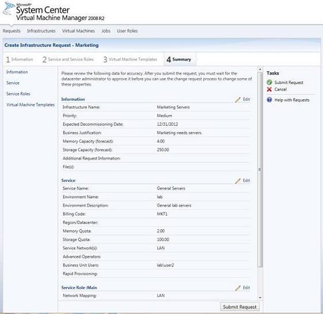The width and height of the screenshot is (323, 314).
Task: Click the Expected Decommissioning Date: label
Action: [x=93, y=124]
